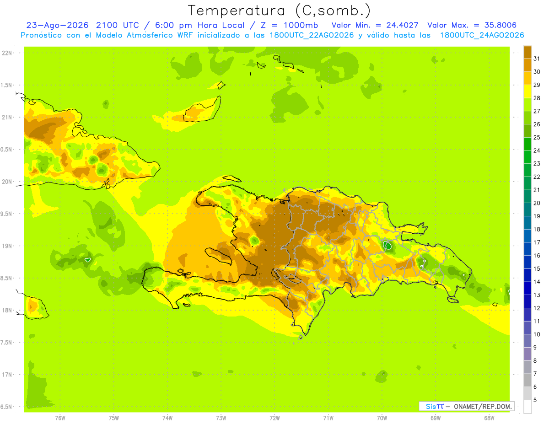Click the "21N" latitude label

[7, 117]
